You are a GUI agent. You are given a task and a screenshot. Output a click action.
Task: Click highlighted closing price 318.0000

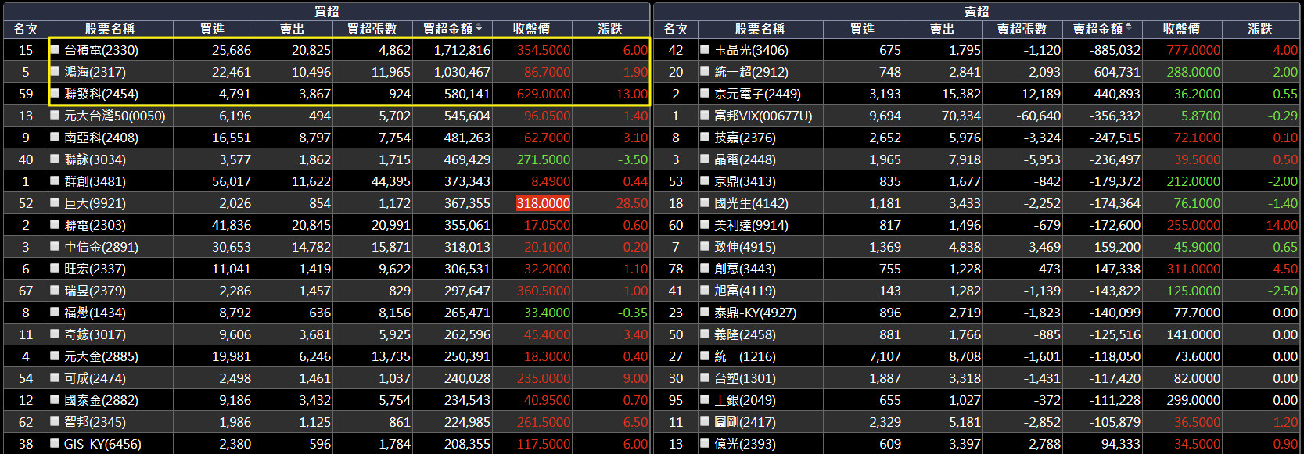(543, 203)
